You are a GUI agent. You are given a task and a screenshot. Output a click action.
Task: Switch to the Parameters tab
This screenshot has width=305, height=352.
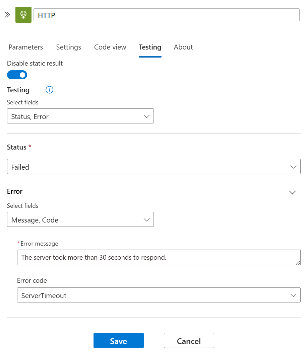[x=25, y=47]
